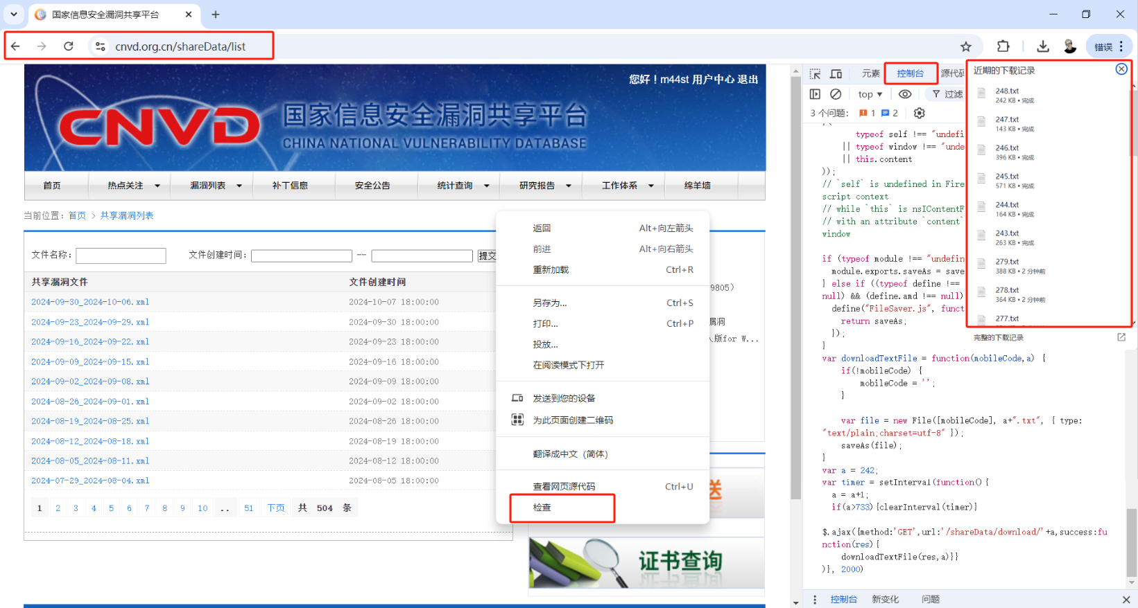Reload the page with the refresh icon
This screenshot has height=608, width=1138.
pos(69,46)
